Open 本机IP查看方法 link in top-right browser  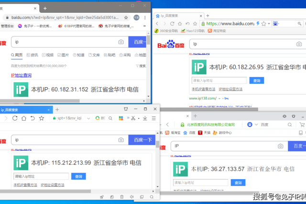[203, 89]
